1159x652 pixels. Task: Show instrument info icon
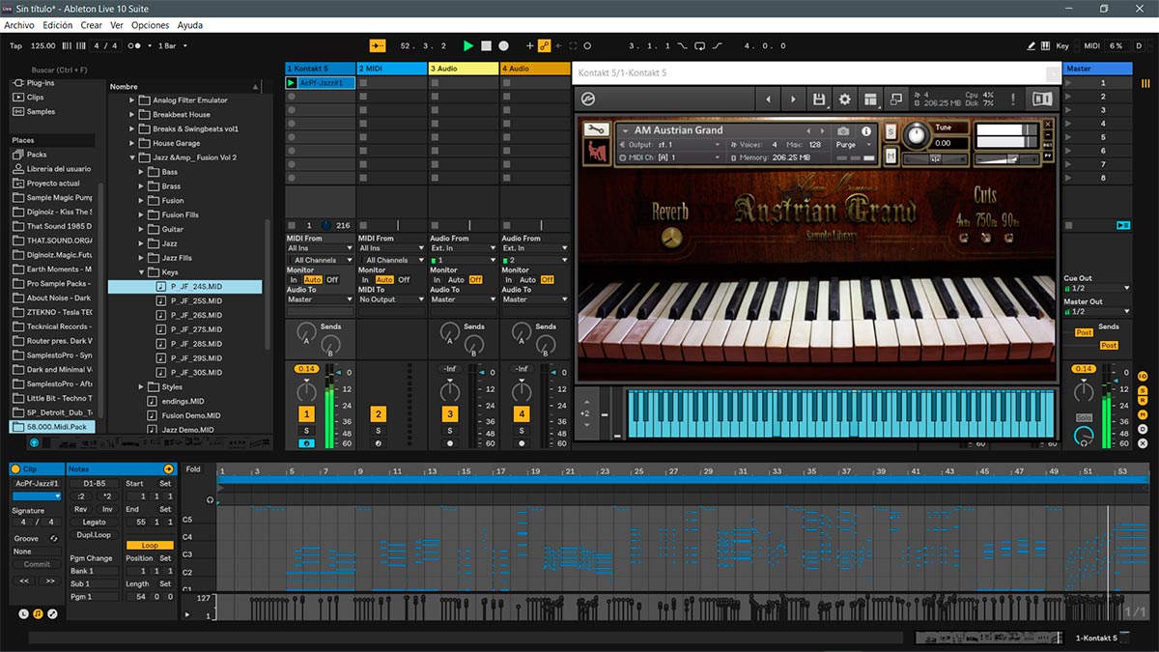(866, 131)
